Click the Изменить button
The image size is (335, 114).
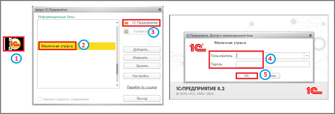point(142,58)
